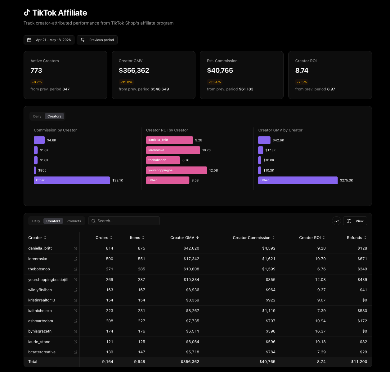Screen dimensions: 390x372
Task: Click the Commission by Creator chart title
Action: point(55,130)
